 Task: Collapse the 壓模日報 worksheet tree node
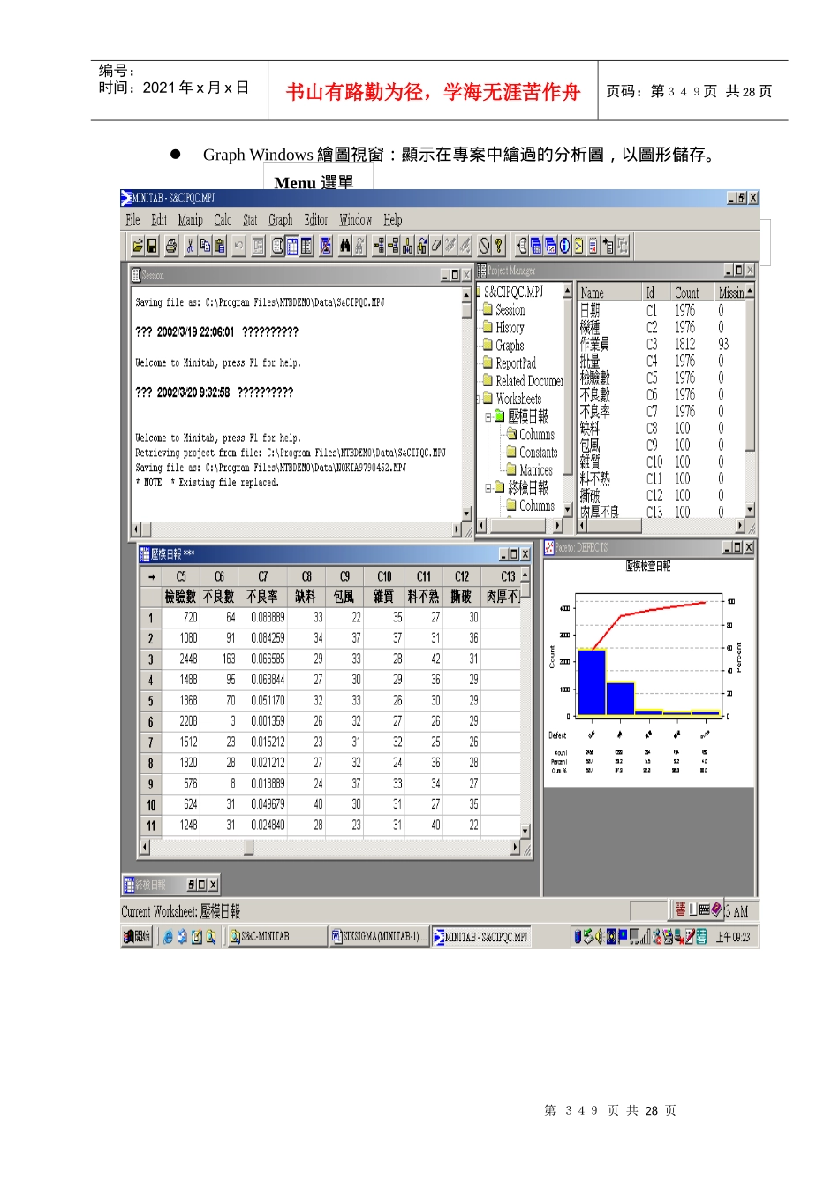pyautogui.click(x=488, y=416)
